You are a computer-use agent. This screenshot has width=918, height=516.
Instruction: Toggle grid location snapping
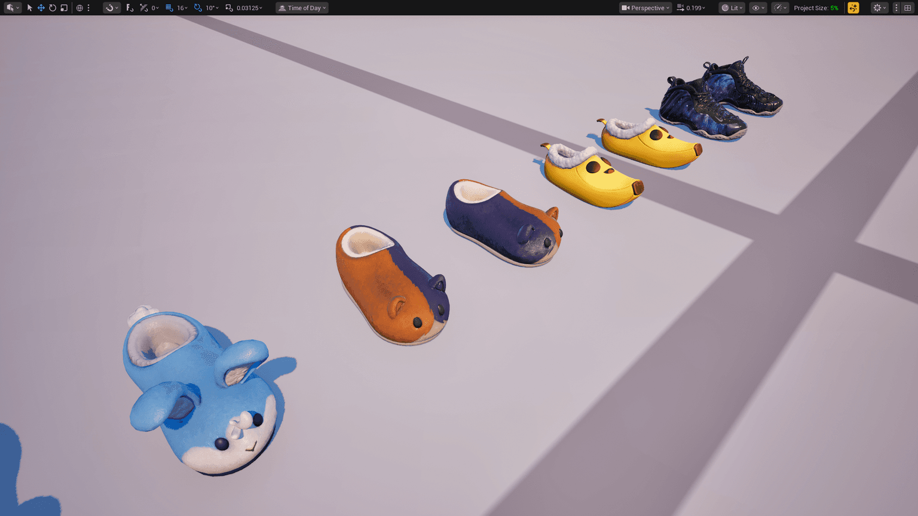coord(169,8)
